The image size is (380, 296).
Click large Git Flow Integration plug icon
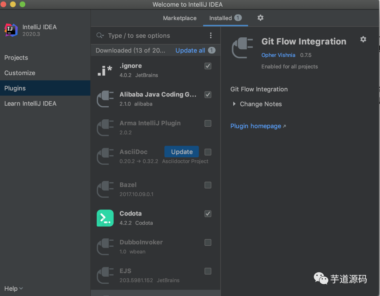(x=242, y=48)
